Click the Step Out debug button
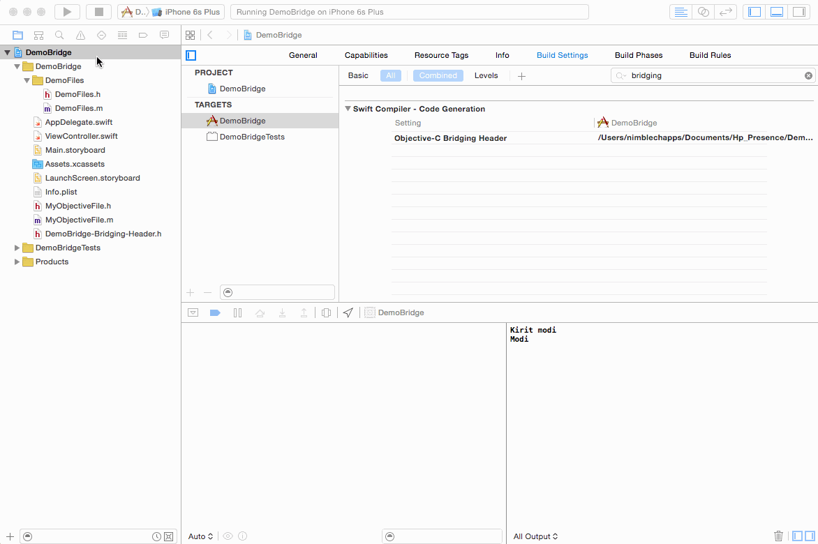 (304, 312)
